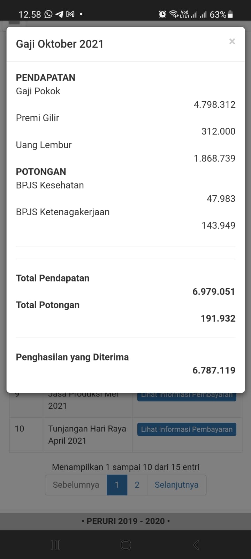Open payment info for Tunjangan Hari Raya

[x=187, y=429]
